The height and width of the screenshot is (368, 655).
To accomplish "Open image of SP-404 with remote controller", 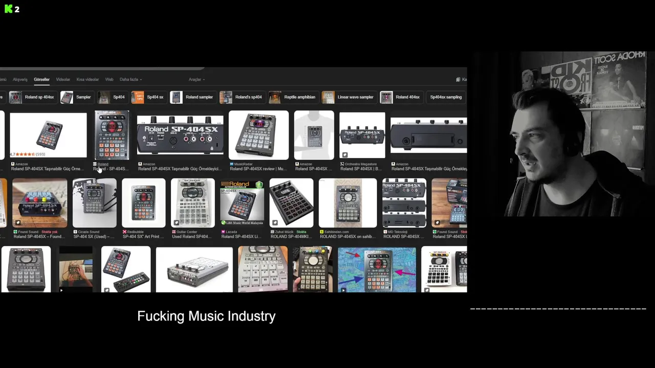I will (126, 270).
